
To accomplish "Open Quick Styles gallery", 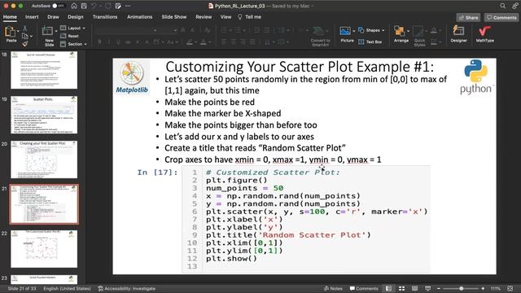I will tap(419, 36).
